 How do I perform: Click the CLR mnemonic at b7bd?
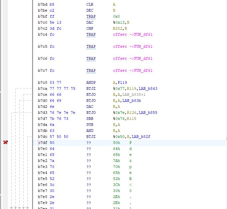[x=90, y=4]
